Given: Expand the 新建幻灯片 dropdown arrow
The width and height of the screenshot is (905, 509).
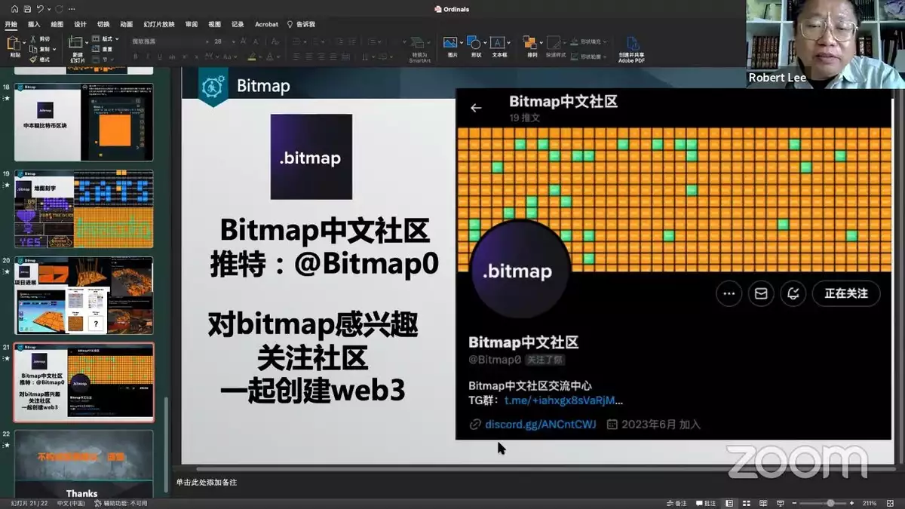Looking at the screenshot, I should [87, 42].
